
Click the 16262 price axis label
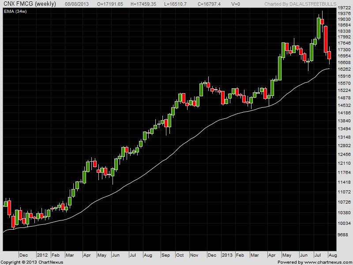tap(344, 69)
